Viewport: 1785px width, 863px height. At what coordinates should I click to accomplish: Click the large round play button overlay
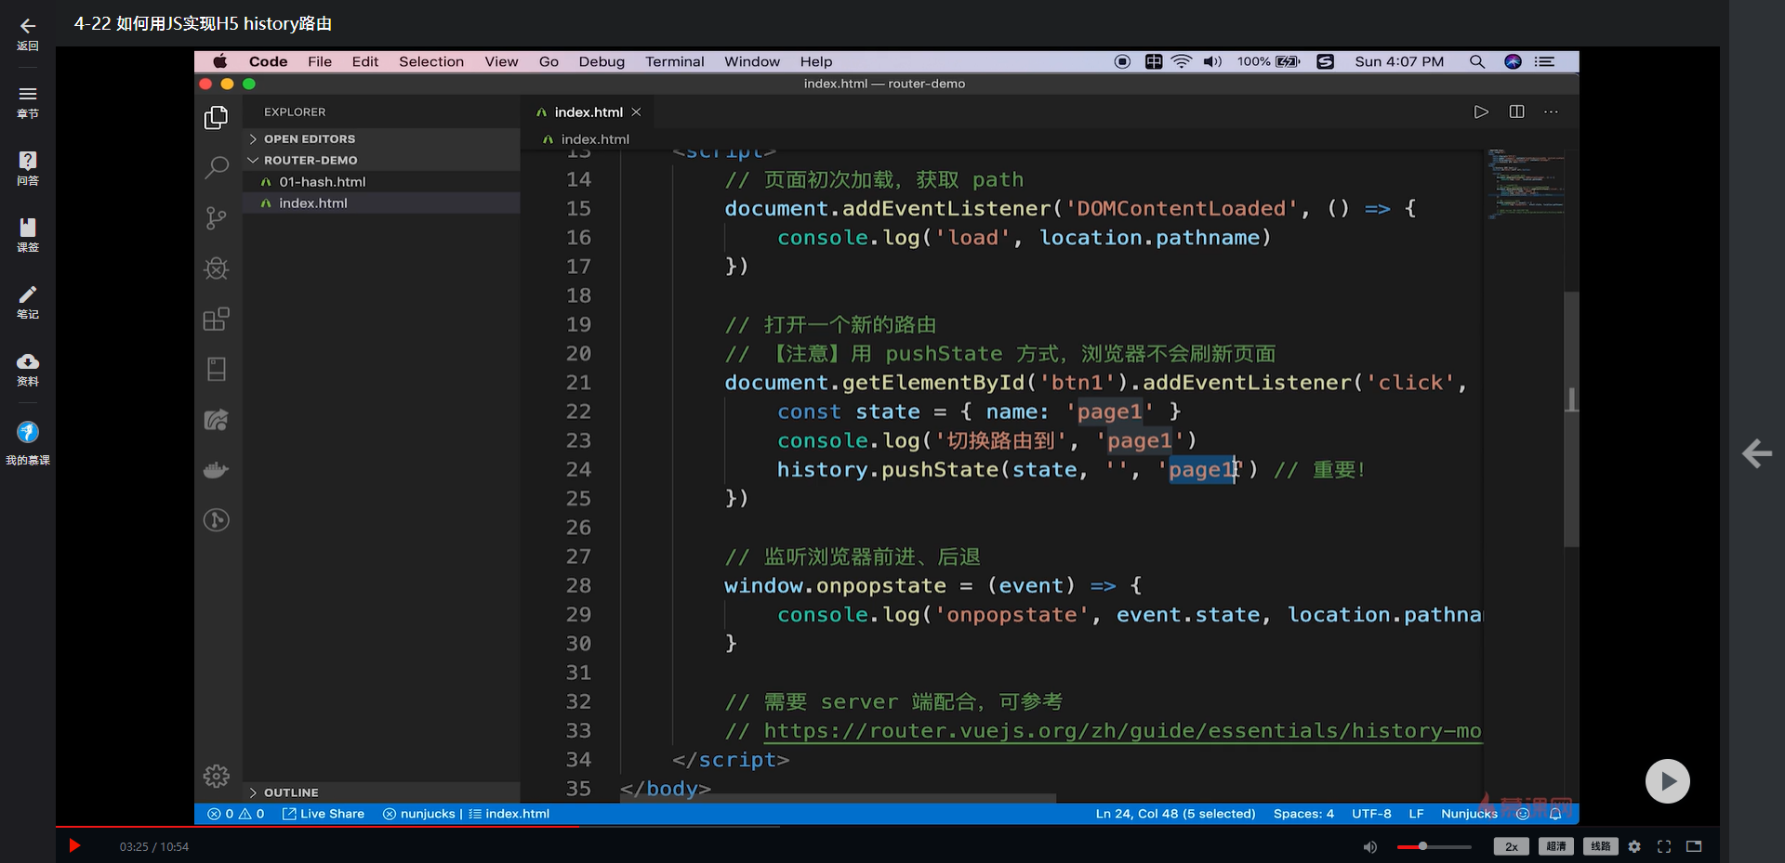click(1668, 781)
